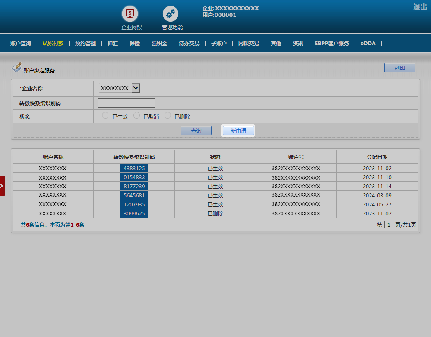Expand the red side panel arrow
The image size is (431, 337).
tap(2, 186)
